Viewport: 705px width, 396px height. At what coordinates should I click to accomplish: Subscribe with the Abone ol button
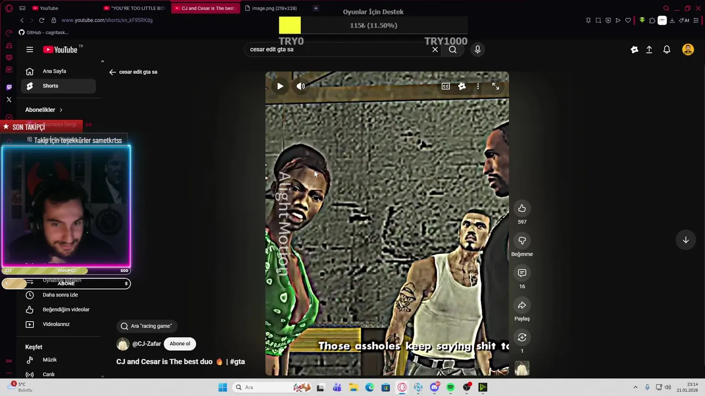click(180, 344)
